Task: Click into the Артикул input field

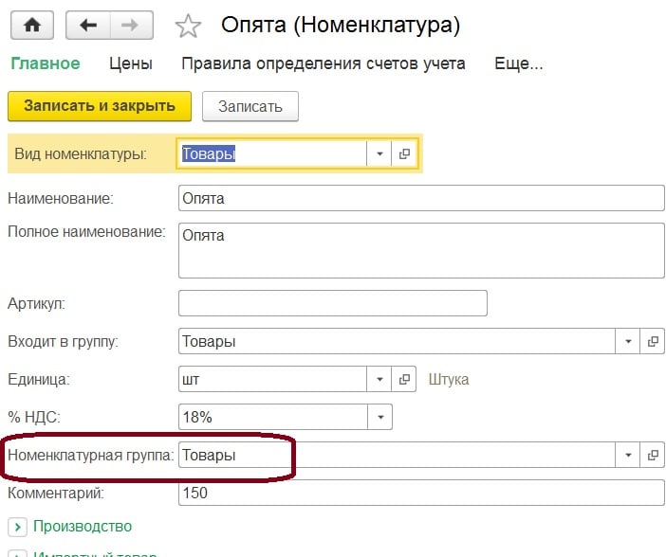Action: [332, 303]
